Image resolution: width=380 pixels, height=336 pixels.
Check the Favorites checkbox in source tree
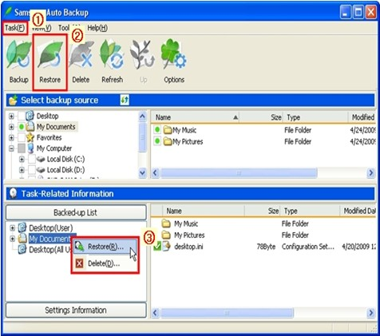coord(22,137)
